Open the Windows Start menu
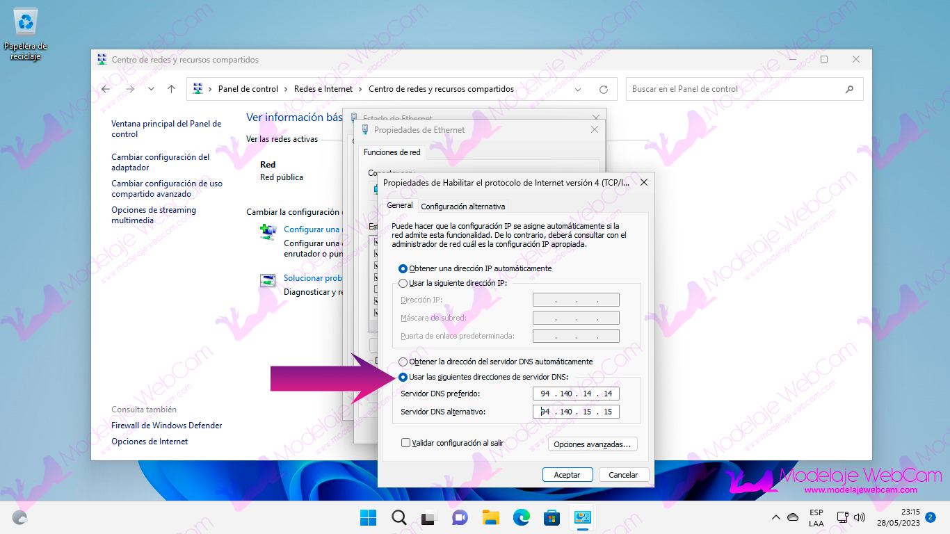The height and width of the screenshot is (534, 950). pos(368,517)
